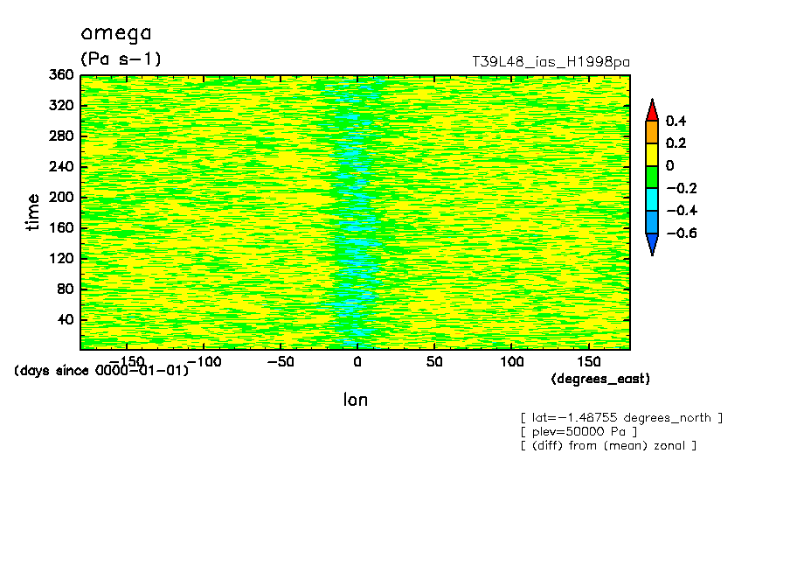The height and width of the screenshot is (572, 790).
Task: Click the x-axis tick label 0
Action: 357,362
